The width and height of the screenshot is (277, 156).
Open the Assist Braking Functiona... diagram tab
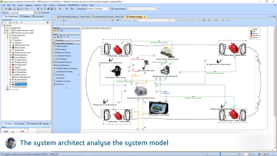point(108,17)
